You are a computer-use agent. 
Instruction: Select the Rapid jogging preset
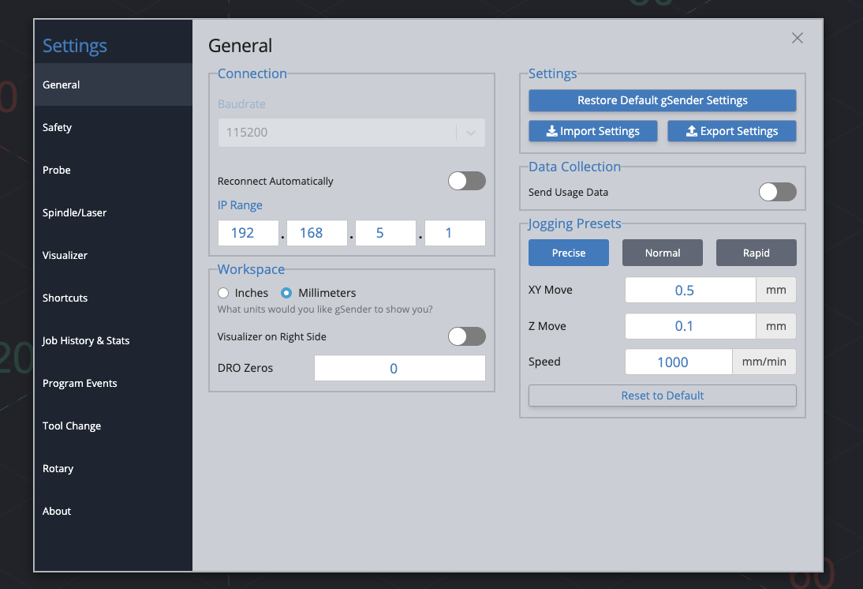[x=756, y=253]
